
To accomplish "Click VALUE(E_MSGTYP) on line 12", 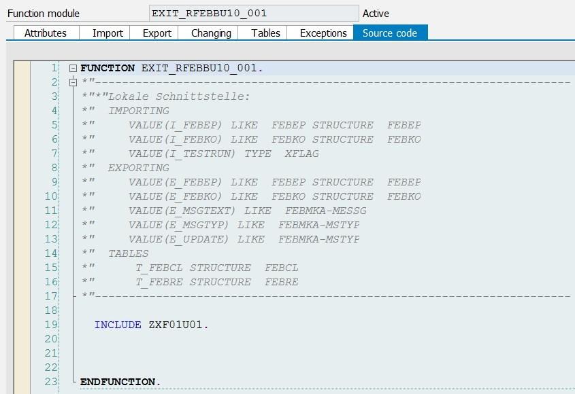I will (x=178, y=226).
